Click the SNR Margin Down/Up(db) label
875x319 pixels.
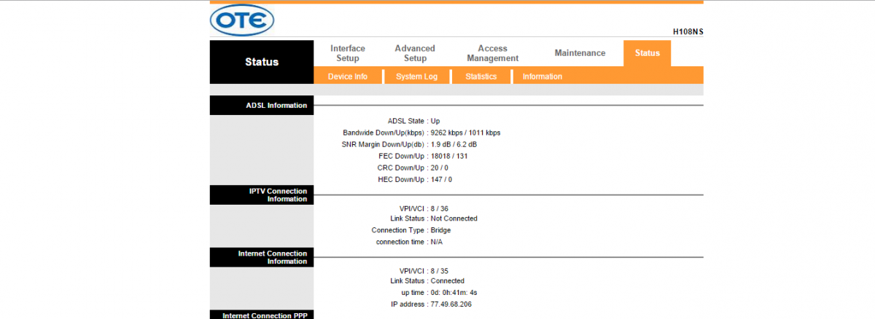coord(383,144)
